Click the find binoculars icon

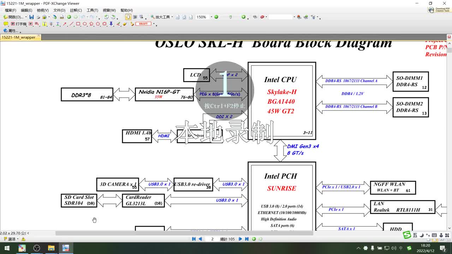[x=255, y=17]
